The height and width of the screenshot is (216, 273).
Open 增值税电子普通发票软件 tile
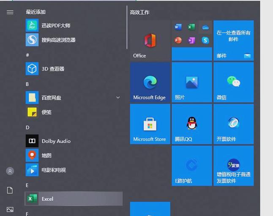(234, 166)
